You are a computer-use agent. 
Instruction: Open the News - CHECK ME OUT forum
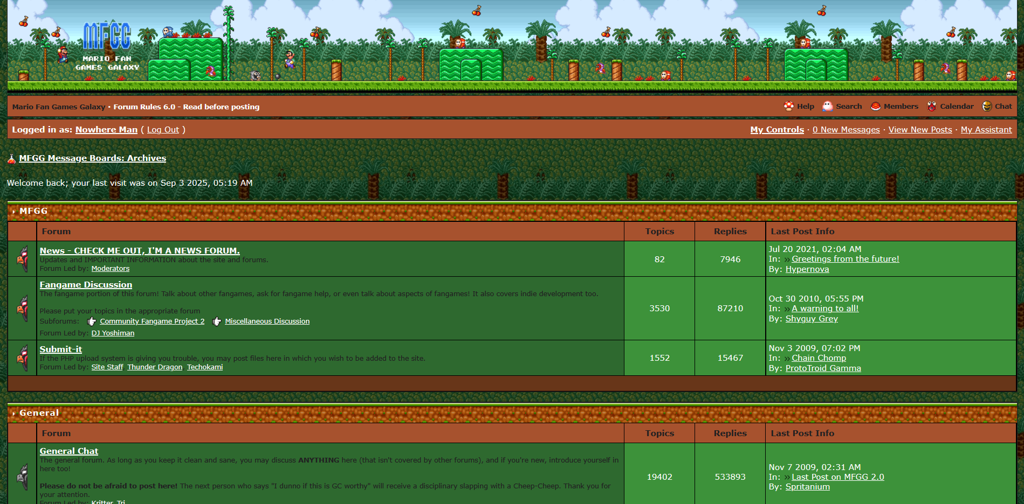[x=140, y=251]
